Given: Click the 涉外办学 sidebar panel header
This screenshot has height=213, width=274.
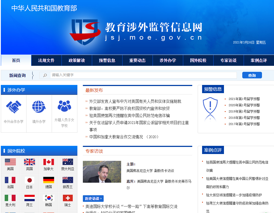Looking at the screenshot, I should click(39, 90).
